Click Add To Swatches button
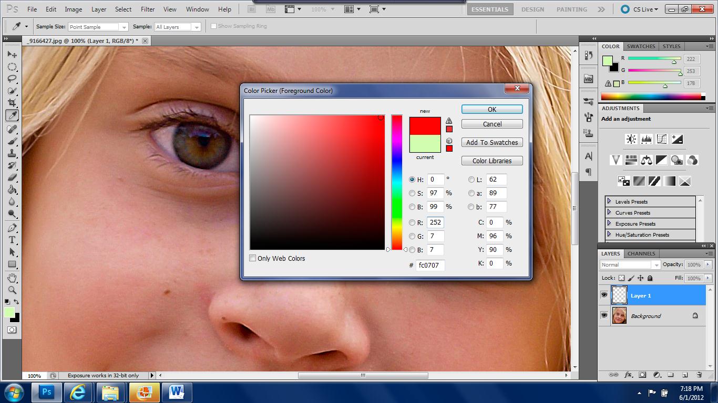Screen dimensions: 718x403 [x=492, y=142]
